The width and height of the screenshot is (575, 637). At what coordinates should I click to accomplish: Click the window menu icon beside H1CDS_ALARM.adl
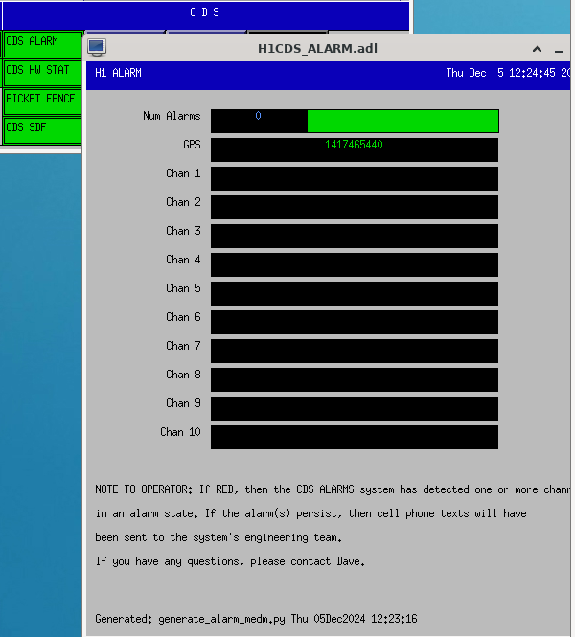pos(96,47)
